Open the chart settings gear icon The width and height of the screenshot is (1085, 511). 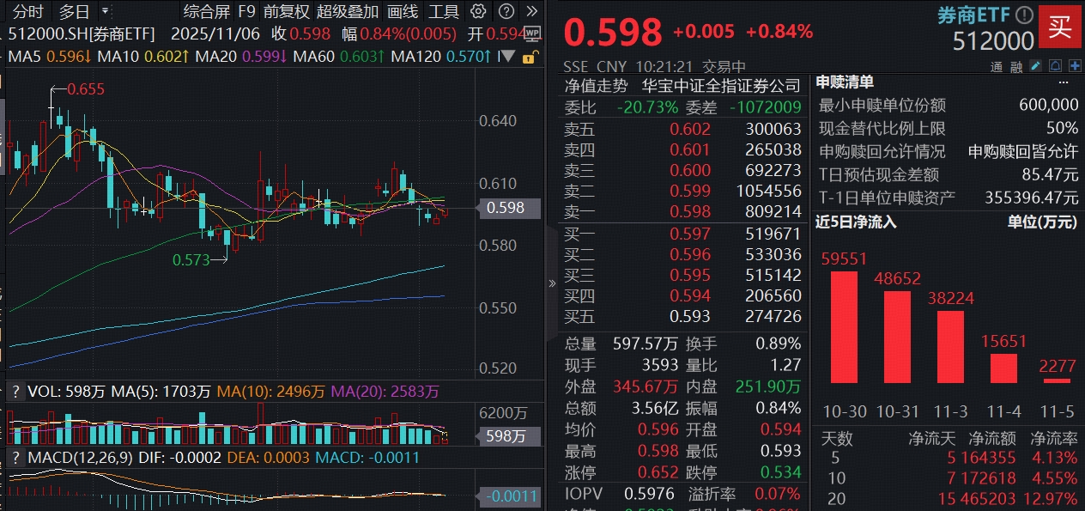tap(478, 12)
